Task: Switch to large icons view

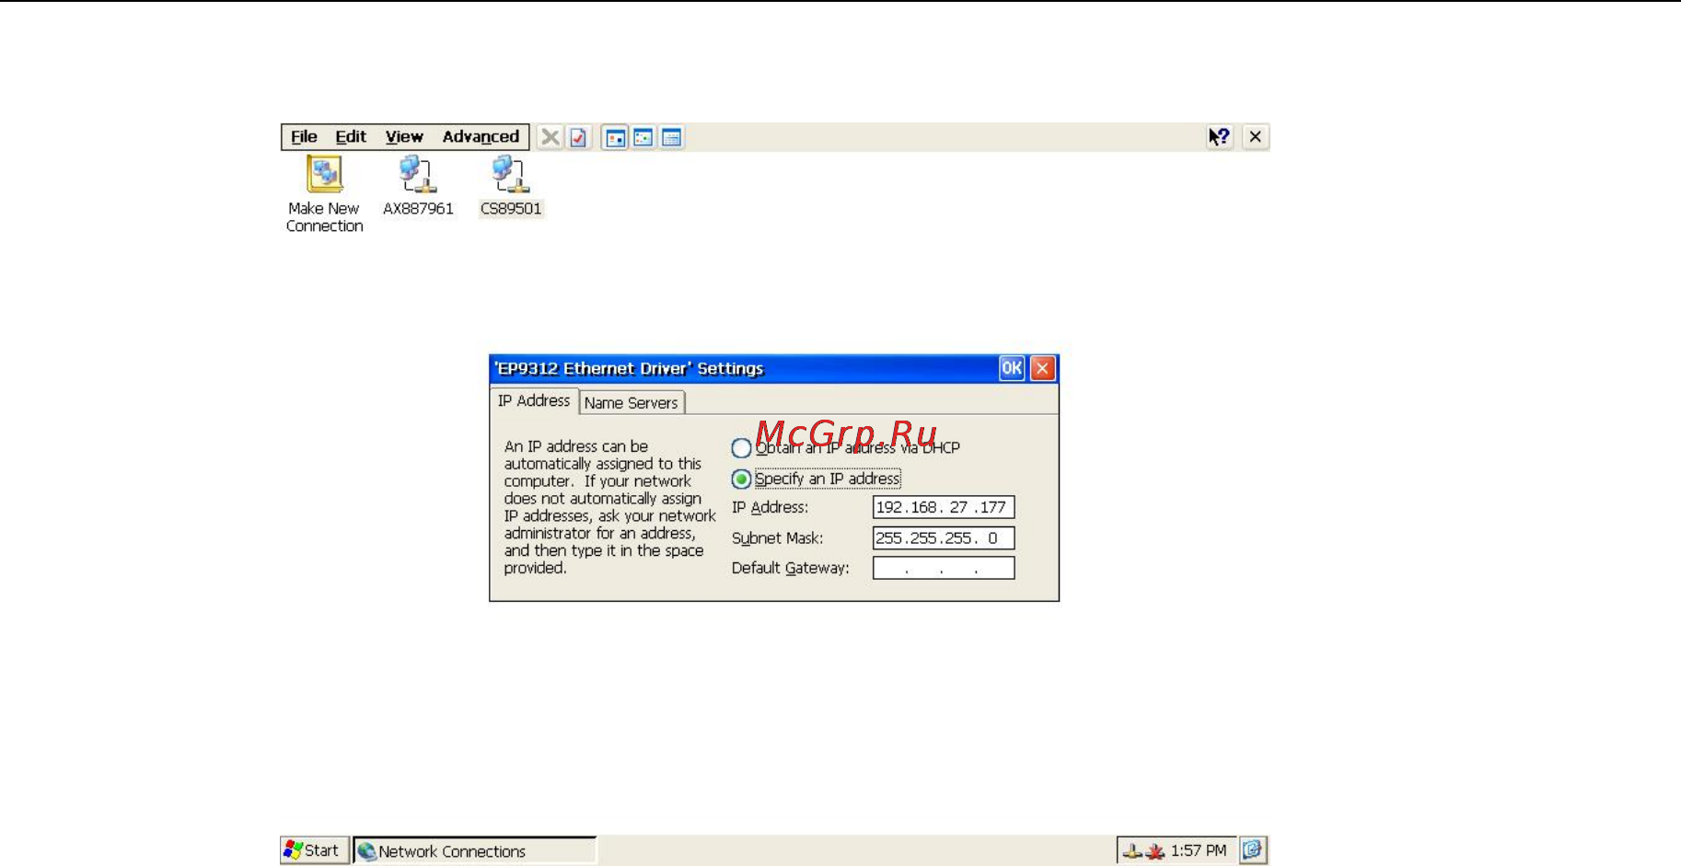Action: [x=615, y=137]
